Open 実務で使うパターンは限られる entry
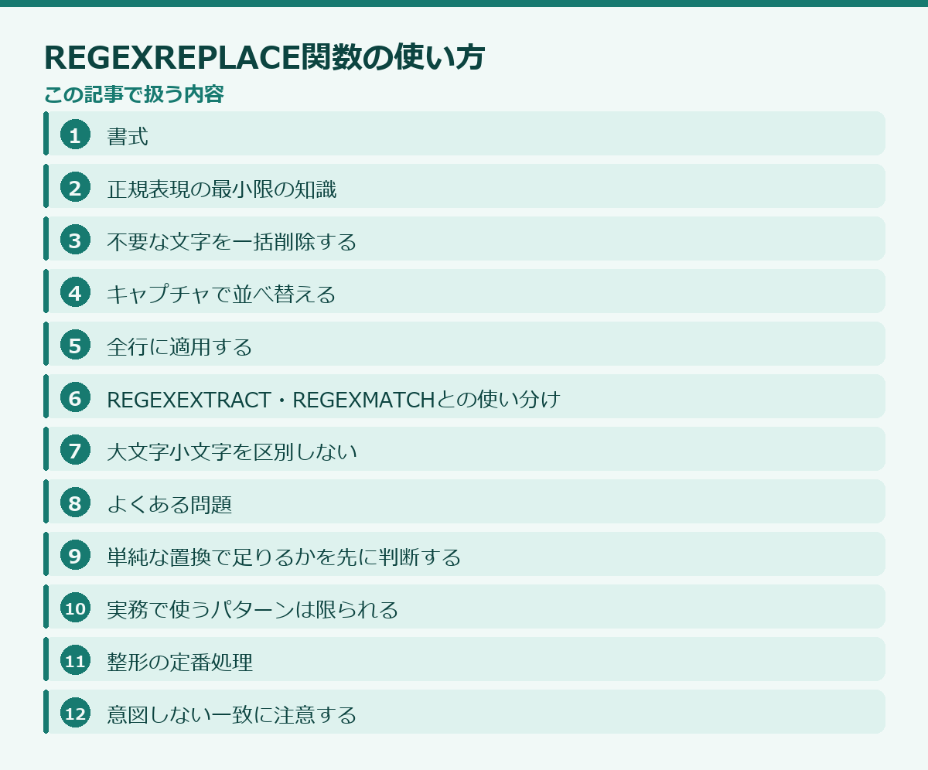 tap(464, 607)
